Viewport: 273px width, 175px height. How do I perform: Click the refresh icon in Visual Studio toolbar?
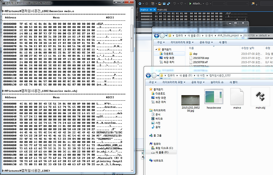click(x=207, y=3)
